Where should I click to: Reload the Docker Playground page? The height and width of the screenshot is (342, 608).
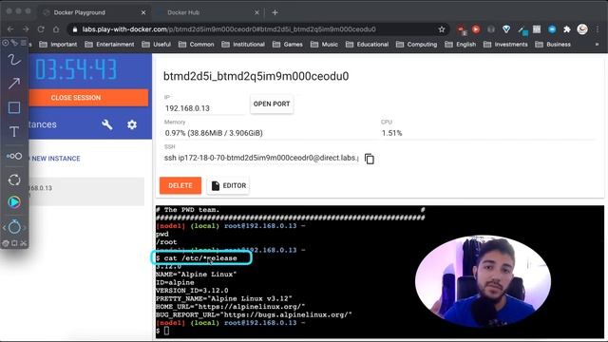coord(41,29)
